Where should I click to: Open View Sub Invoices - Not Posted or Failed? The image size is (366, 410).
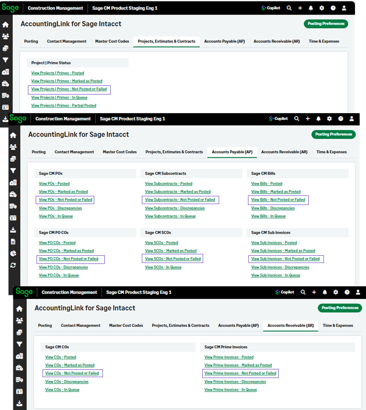tap(285, 259)
